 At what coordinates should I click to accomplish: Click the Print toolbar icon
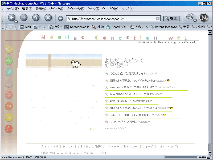(190, 17)
